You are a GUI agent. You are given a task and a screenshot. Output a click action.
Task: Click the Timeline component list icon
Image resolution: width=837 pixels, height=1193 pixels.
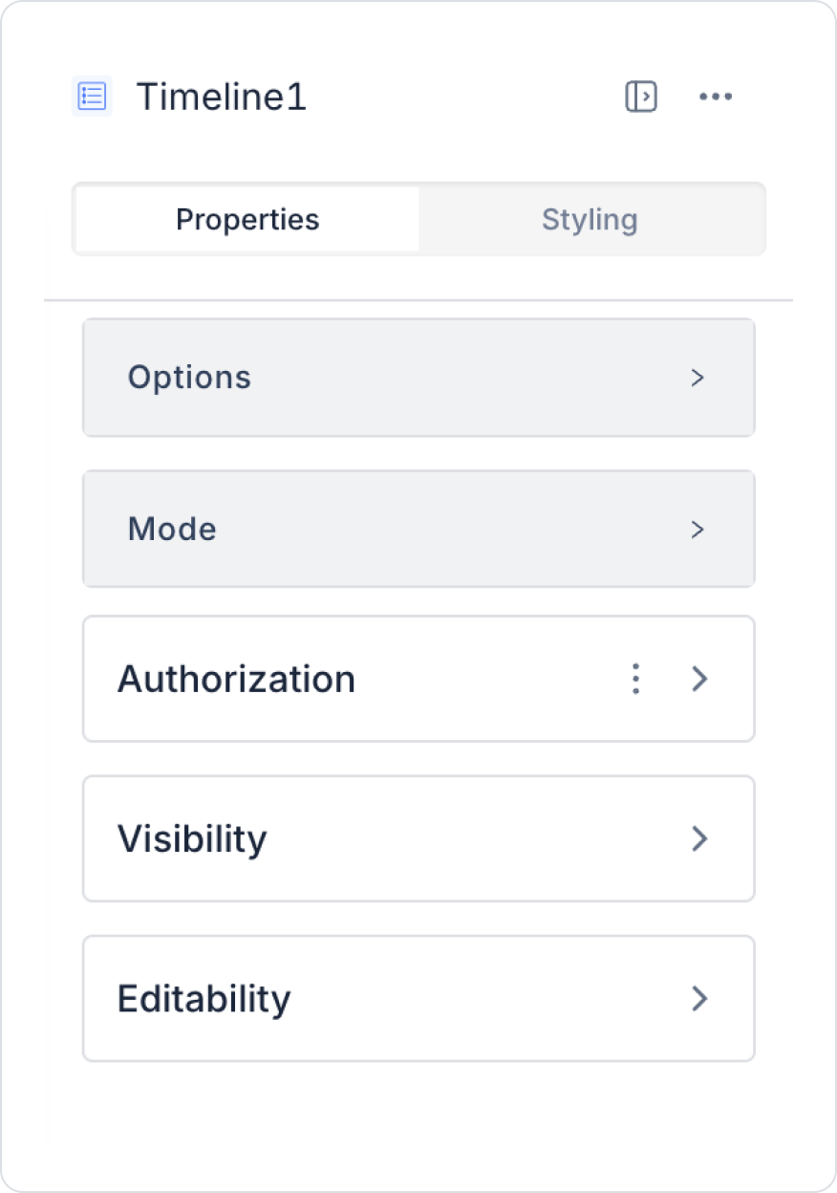(92, 97)
